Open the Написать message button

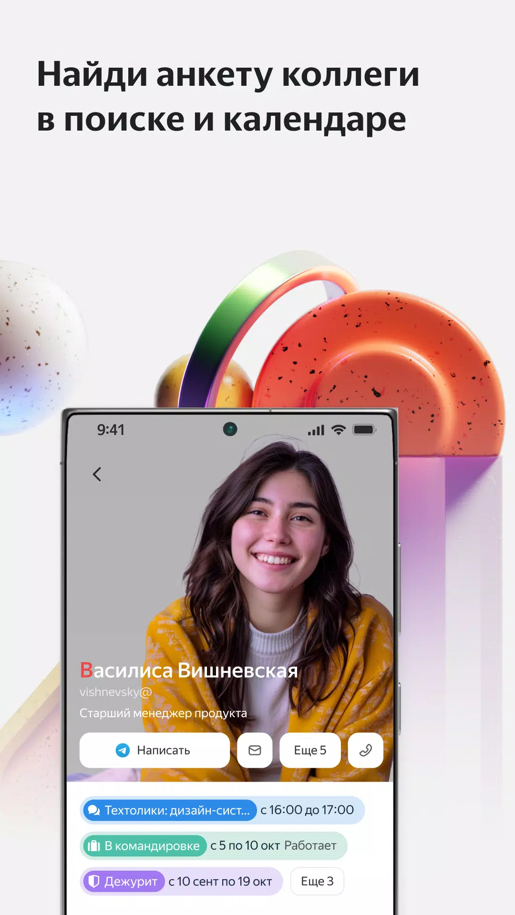[x=154, y=750]
